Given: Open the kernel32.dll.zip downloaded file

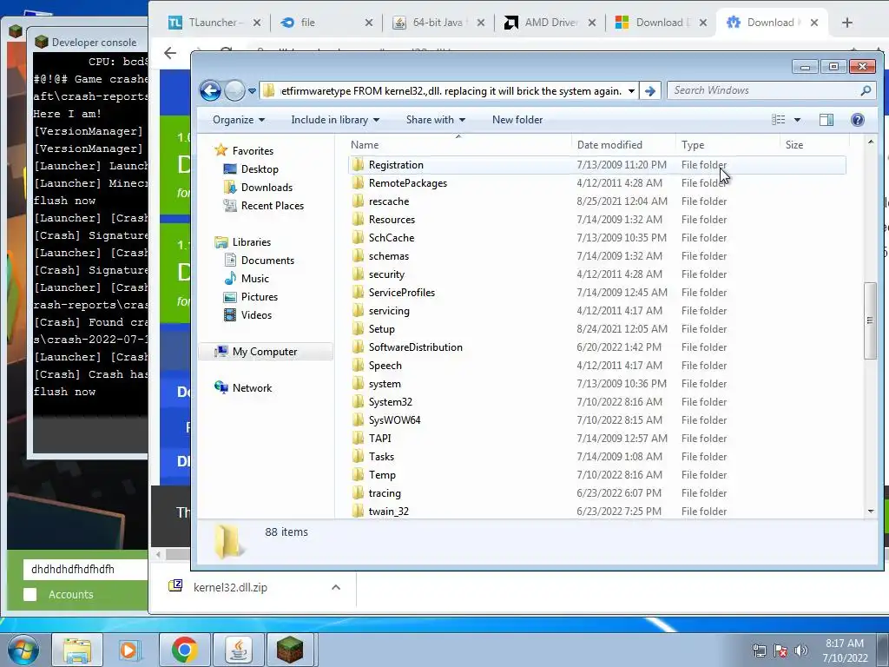Looking at the screenshot, I should click(230, 588).
